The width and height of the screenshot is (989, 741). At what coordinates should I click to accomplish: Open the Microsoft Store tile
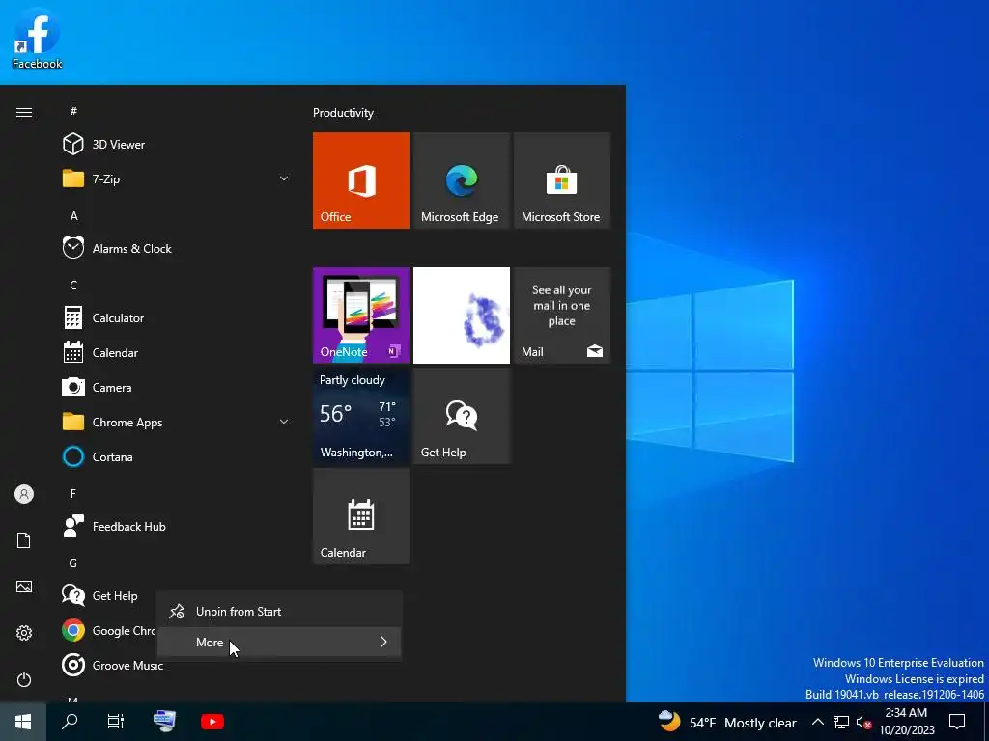[562, 180]
